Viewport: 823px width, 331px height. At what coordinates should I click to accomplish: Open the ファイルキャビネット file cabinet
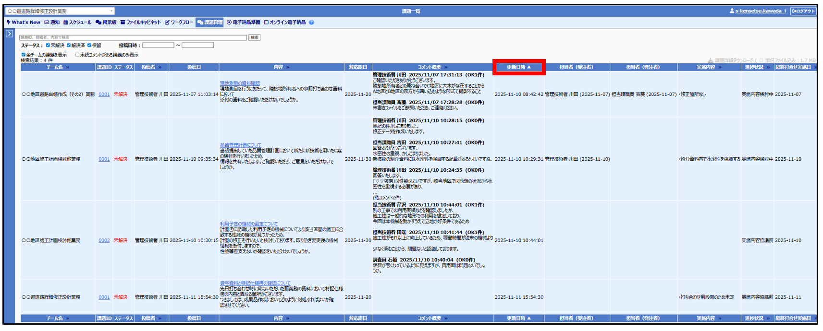coord(140,23)
